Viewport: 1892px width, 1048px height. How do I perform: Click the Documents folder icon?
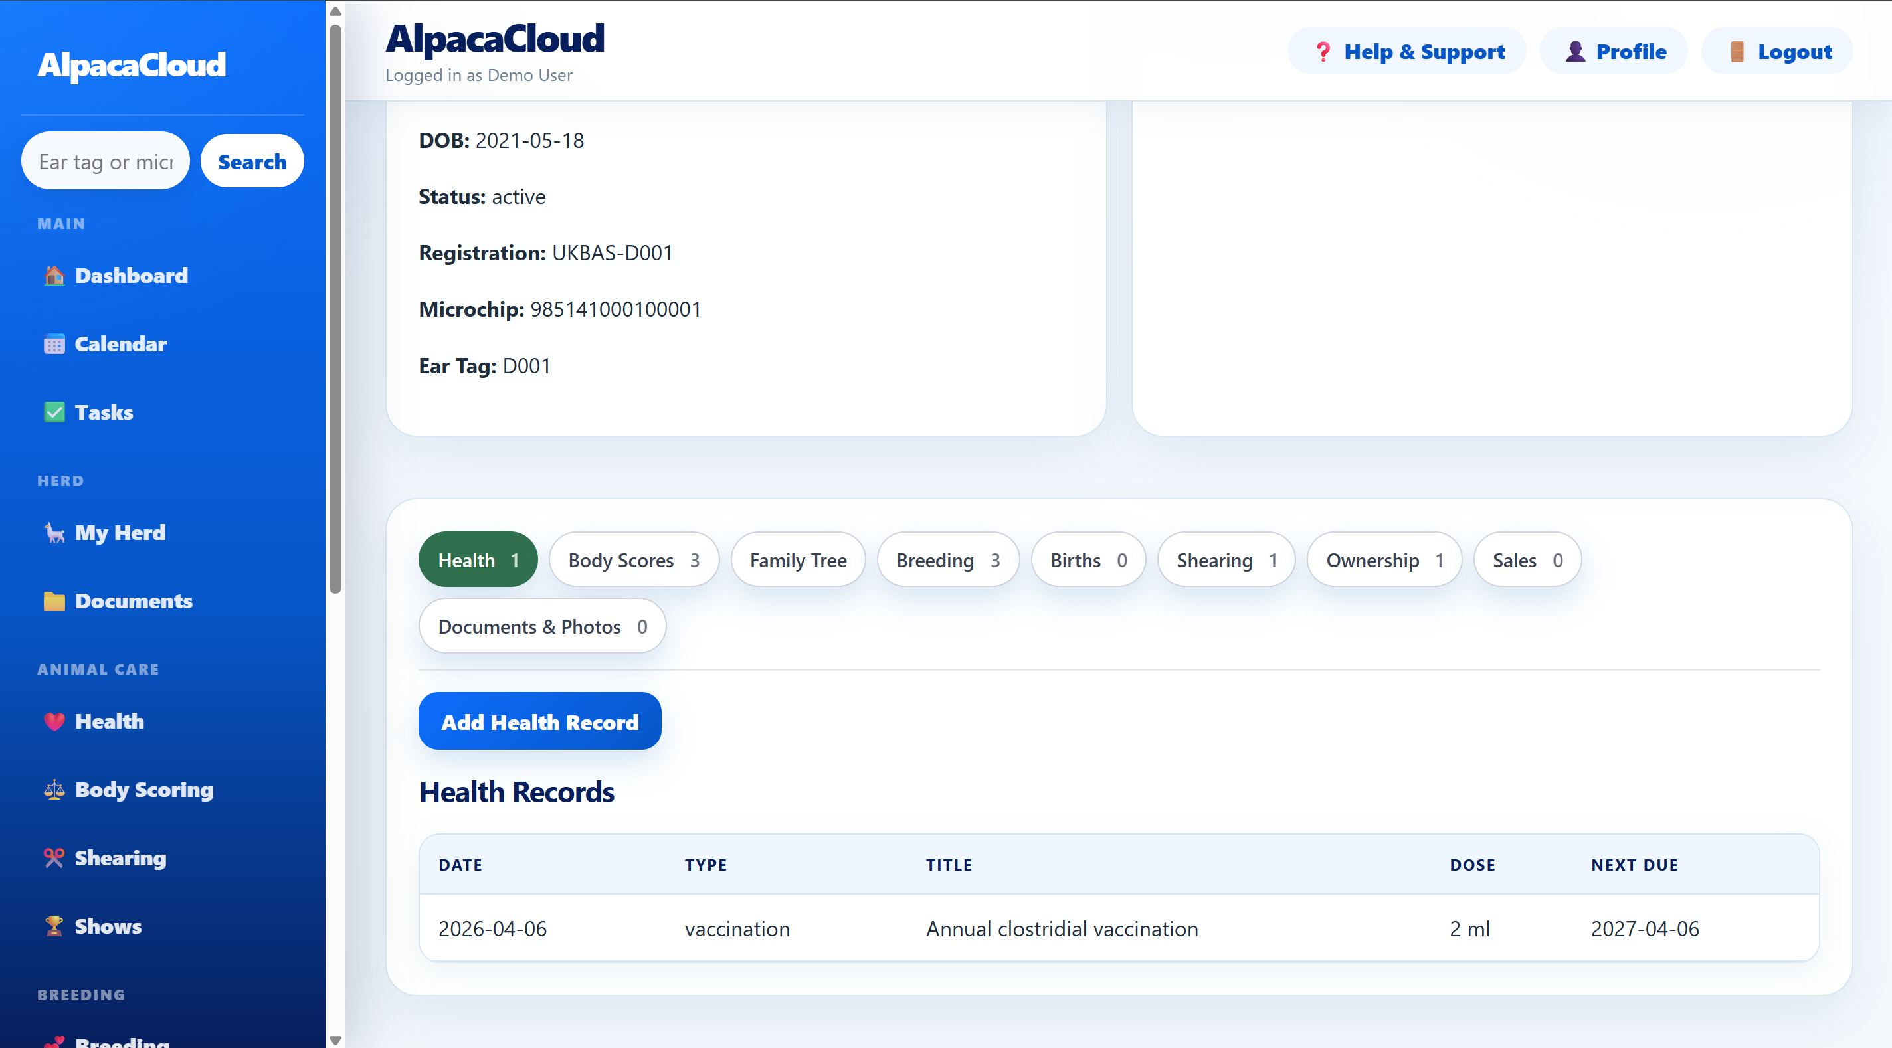tap(54, 601)
